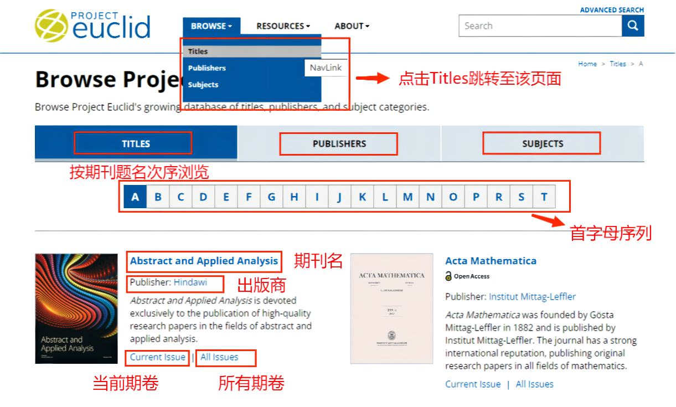Open the Acta Mathematica cover image
Screen dimensions: 676x407
[x=391, y=308]
